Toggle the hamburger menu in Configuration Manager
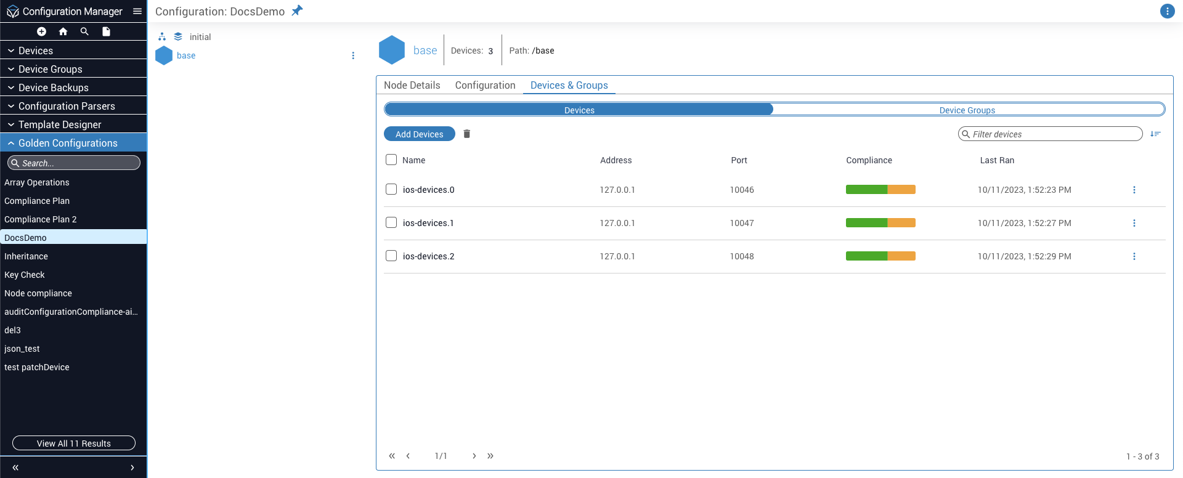The width and height of the screenshot is (1183, 478). 137,11
